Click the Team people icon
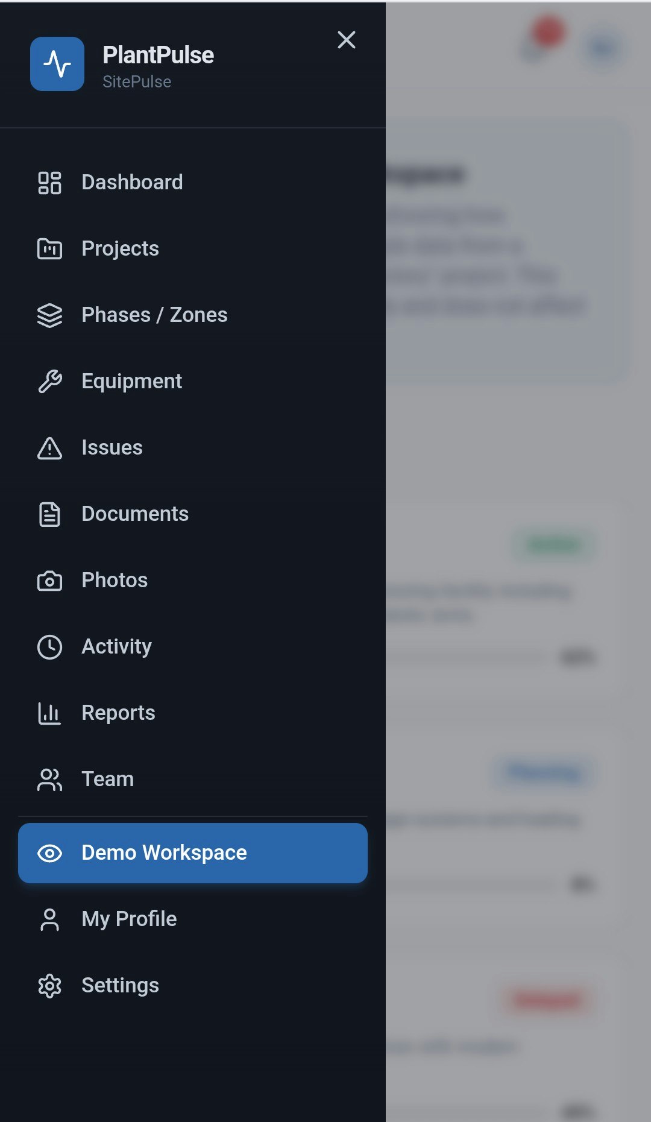 pos(50,780)
